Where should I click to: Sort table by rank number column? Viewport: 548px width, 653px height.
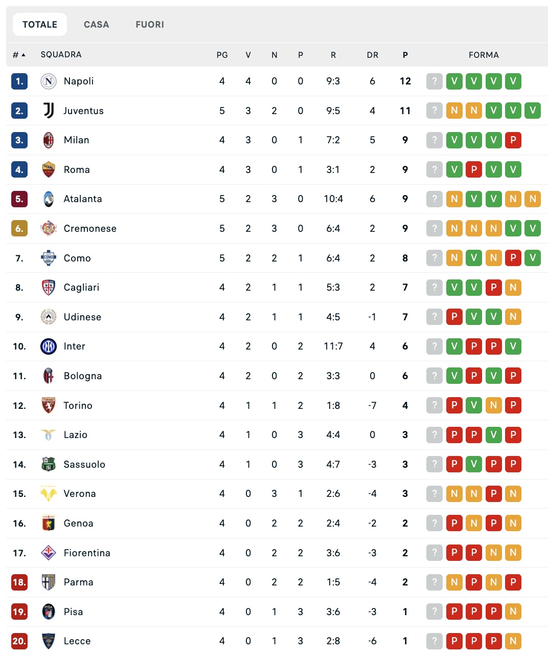click(x=19, y=55)
